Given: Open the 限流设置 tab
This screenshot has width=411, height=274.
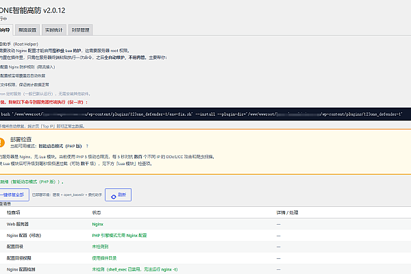Looking at the screenshot, I should click(27, 30).
